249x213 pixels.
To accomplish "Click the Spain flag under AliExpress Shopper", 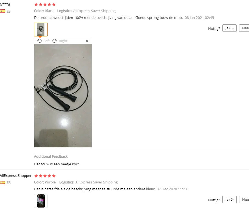I will [2, 183].
